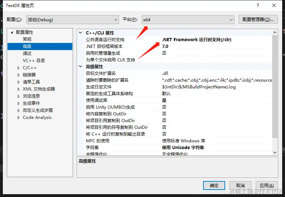Collapse the C++/CLI 属性 section

(80, 33)
